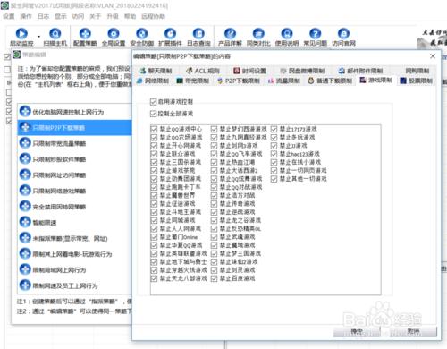
Task: Switch to the 带宽限制 tab
Action: [x=192, y=81]
